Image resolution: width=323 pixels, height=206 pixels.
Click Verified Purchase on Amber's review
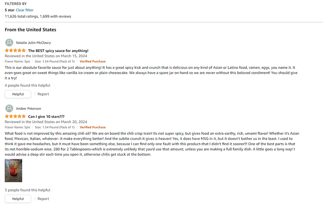93,127
